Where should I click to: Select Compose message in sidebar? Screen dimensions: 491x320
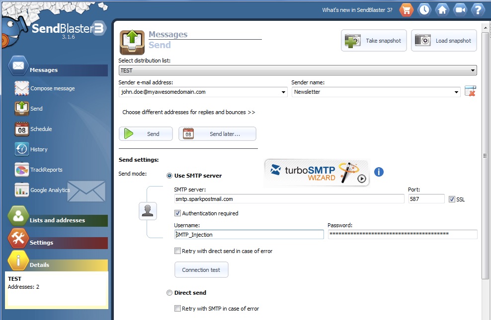pyautogui.click(x=53, y=88)
